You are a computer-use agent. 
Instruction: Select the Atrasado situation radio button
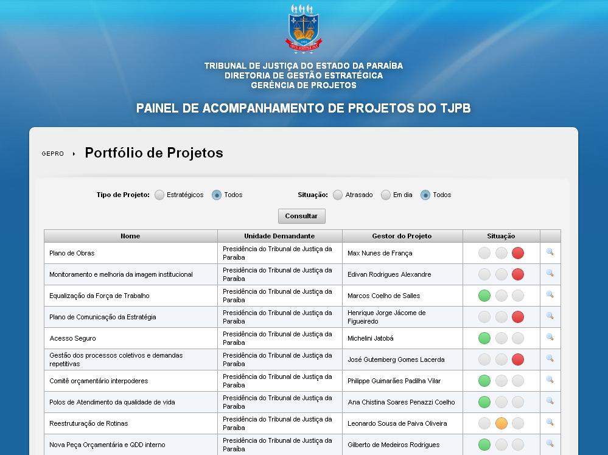click(x=338, y=195)
